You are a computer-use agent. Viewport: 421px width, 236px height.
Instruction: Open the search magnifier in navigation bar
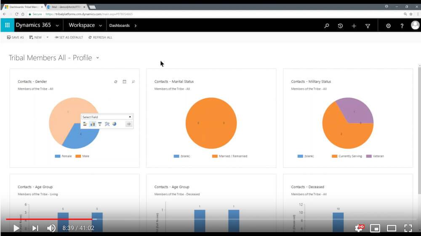tap(327, 26)
